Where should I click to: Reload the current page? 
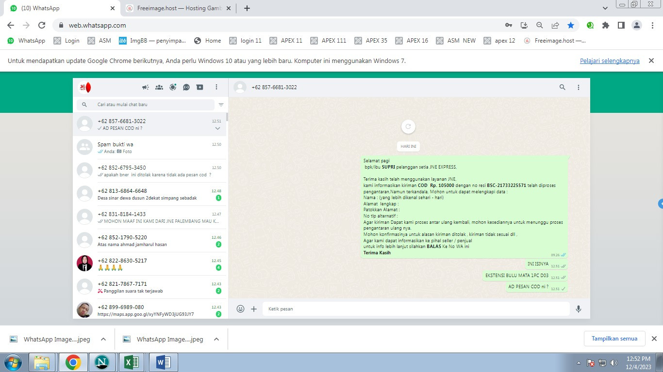[42, 25]
